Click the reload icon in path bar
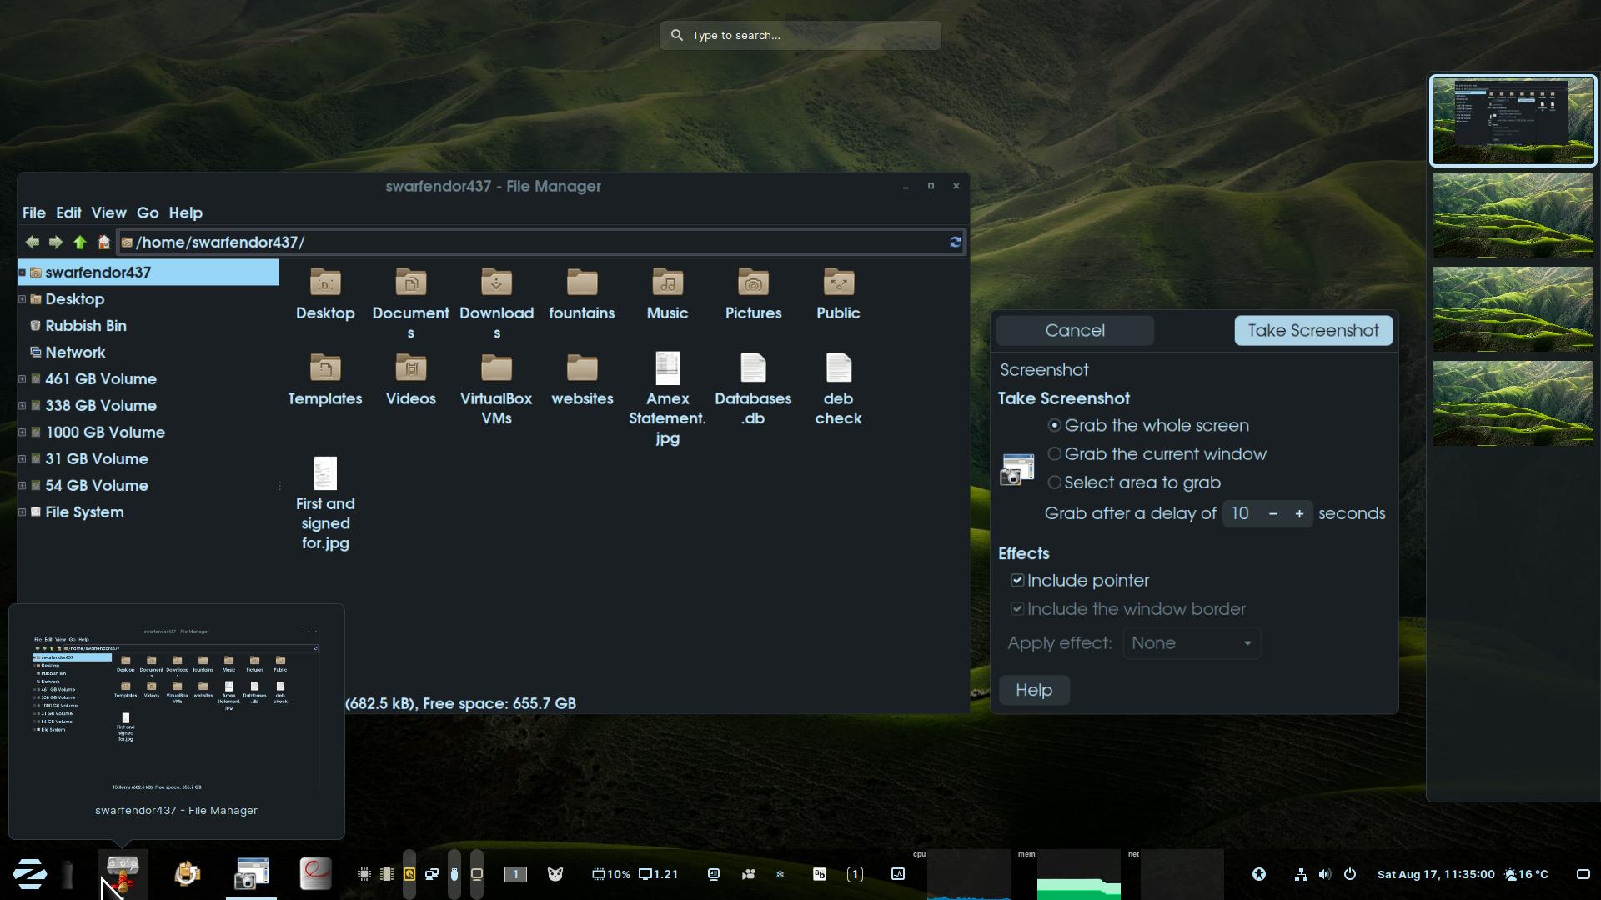1601x900 pixels. pyautogui.click(x=955, y=242)
